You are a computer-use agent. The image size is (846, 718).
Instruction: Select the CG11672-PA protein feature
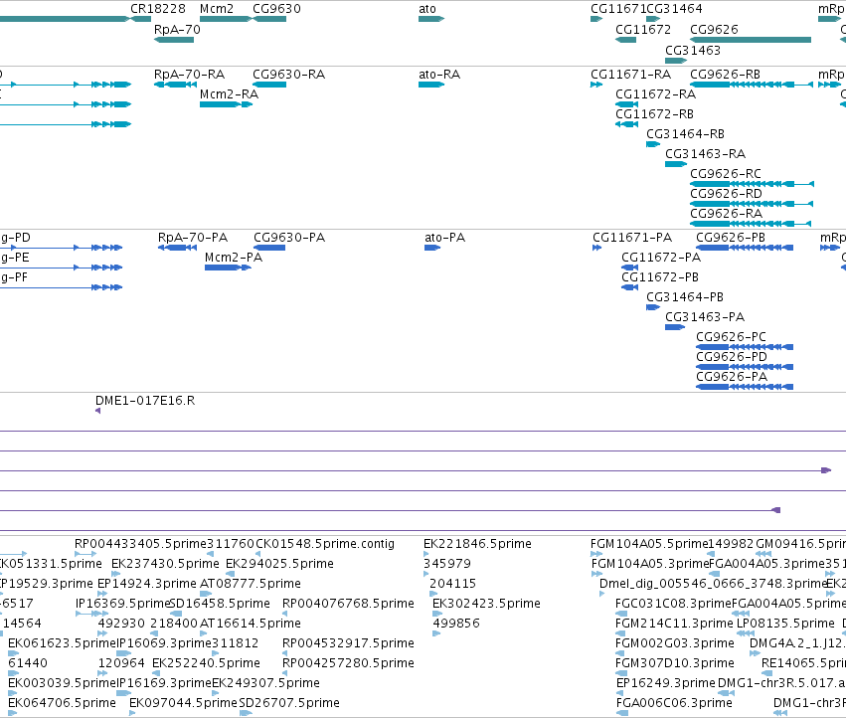[629, 268]
